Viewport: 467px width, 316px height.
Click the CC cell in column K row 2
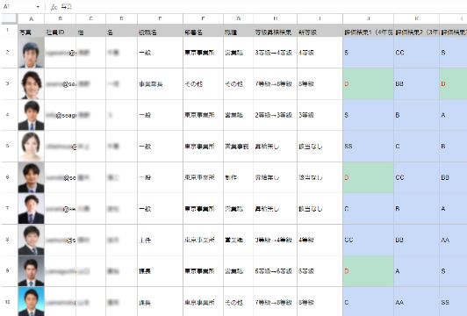click(x=416, y=53)
